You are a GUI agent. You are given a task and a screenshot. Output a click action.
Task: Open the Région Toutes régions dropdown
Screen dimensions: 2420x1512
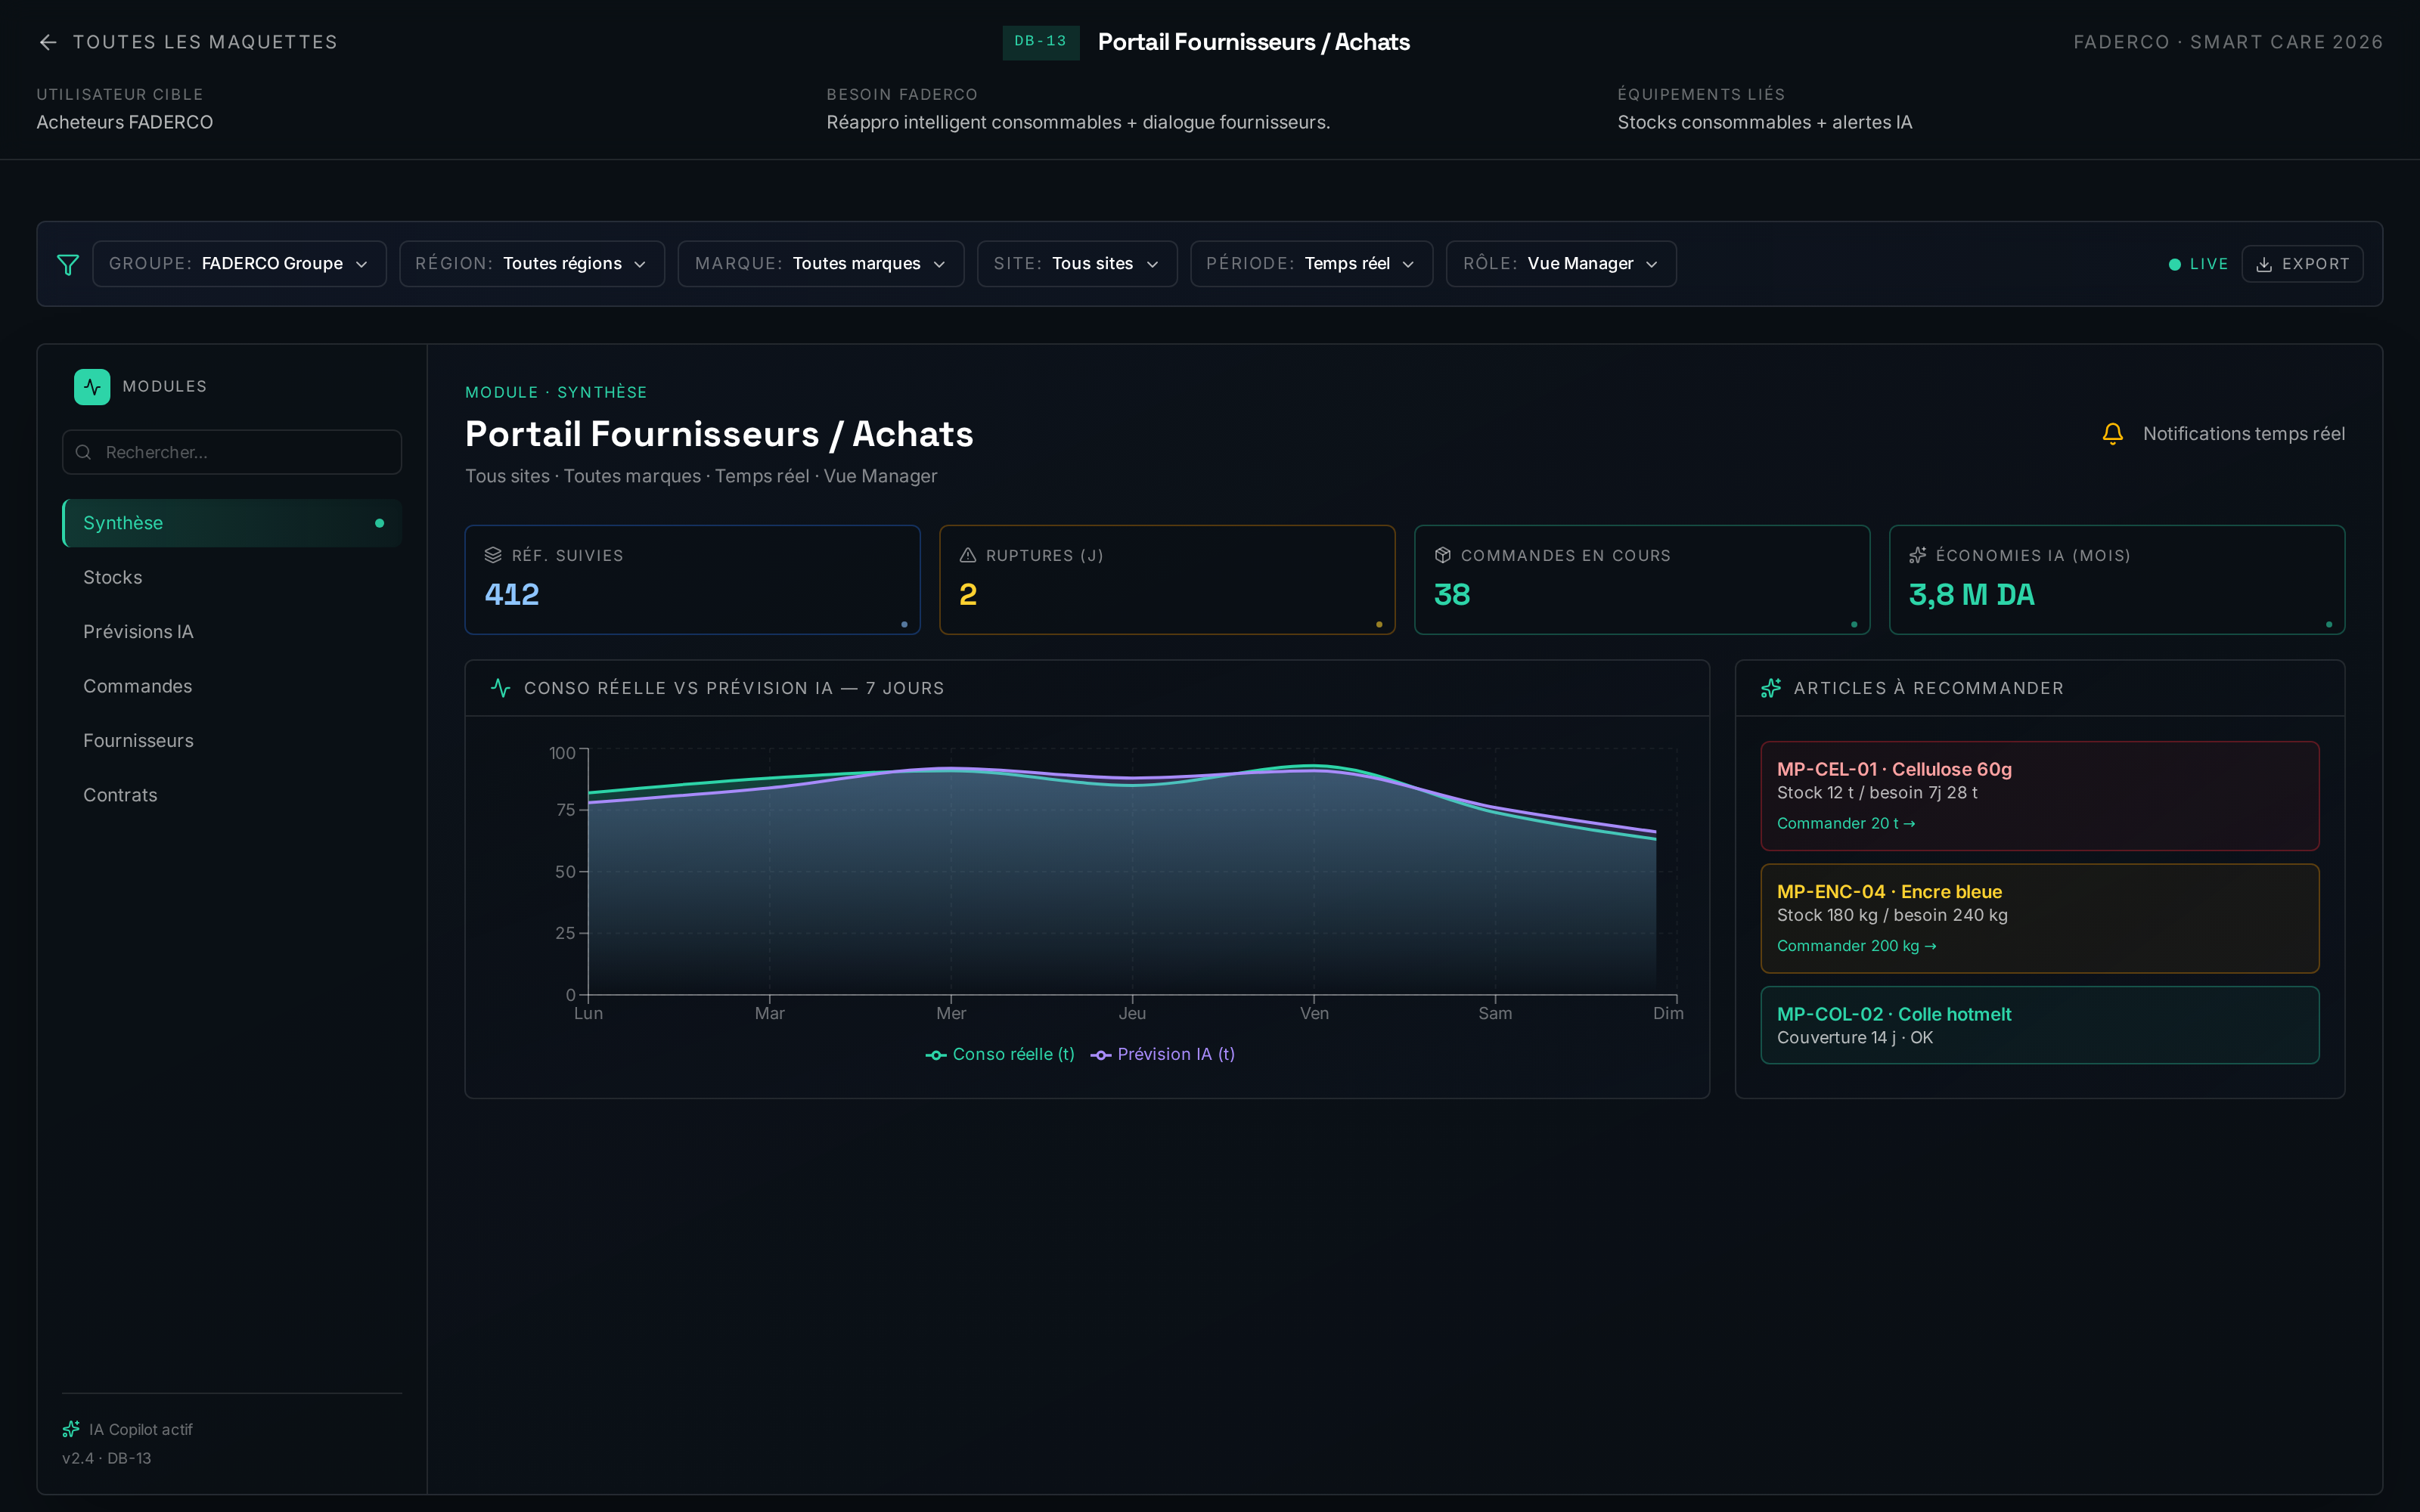coord(532,264)
